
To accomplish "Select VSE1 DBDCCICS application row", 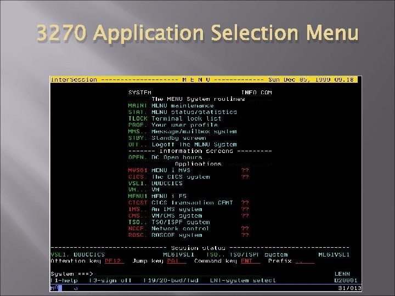I will 155,184.
